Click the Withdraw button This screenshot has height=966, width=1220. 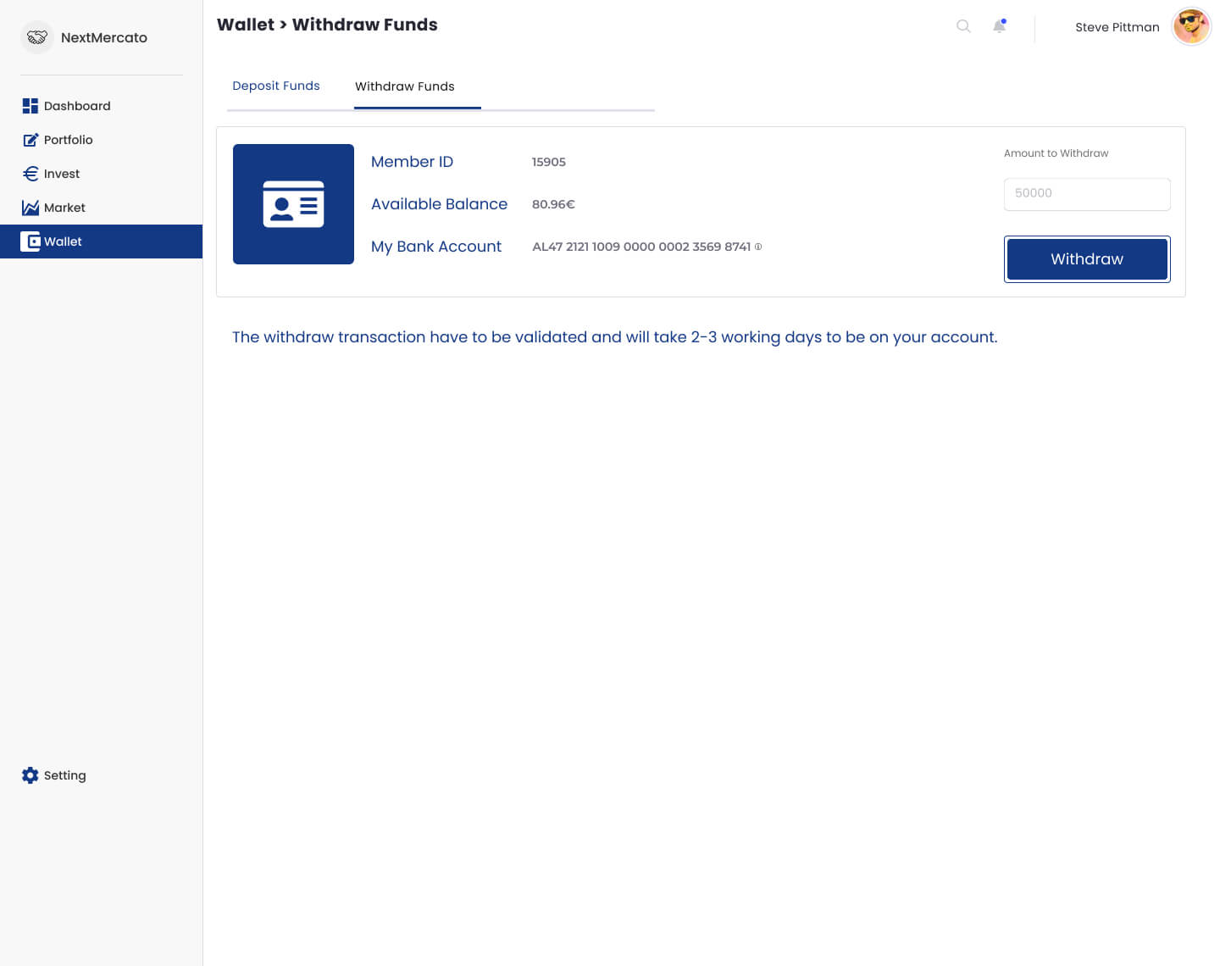coord(1087,259)
